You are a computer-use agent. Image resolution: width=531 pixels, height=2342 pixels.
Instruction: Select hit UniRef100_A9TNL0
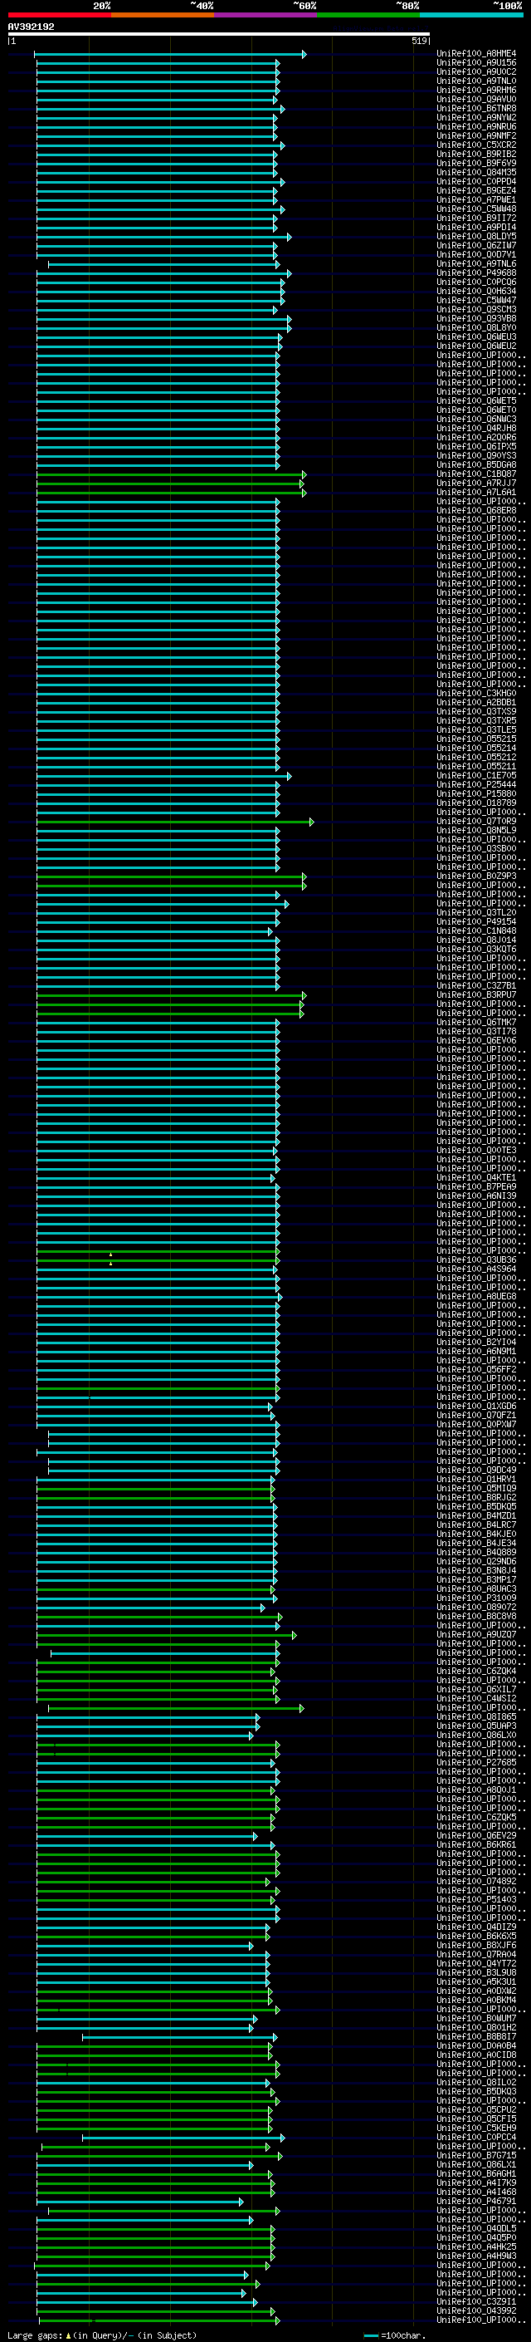476,81
